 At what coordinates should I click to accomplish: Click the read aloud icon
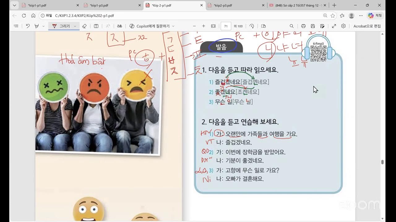point(108,26)
